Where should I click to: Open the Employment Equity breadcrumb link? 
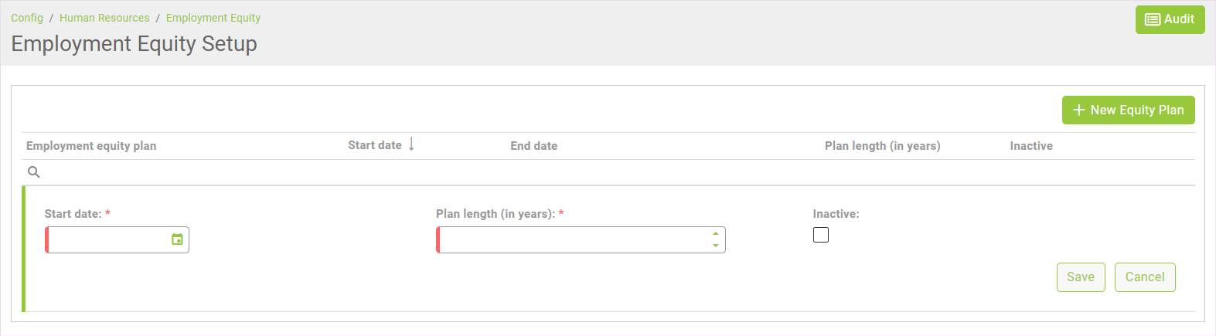tap(213, 18)
